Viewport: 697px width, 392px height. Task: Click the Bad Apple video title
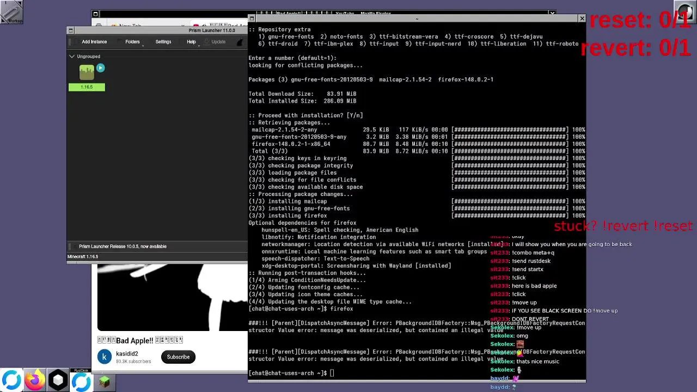[140, 340]
